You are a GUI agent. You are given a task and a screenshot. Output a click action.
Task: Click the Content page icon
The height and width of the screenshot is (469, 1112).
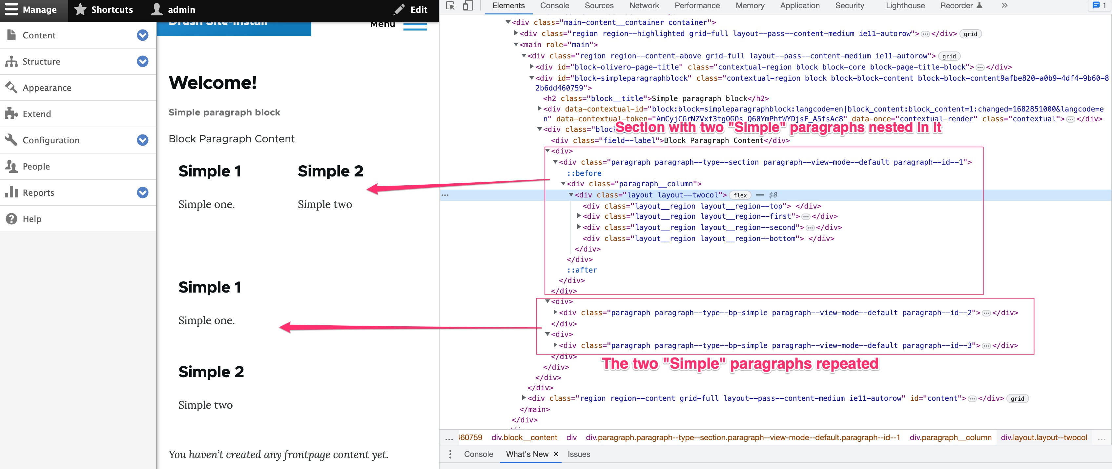(12, 35)
